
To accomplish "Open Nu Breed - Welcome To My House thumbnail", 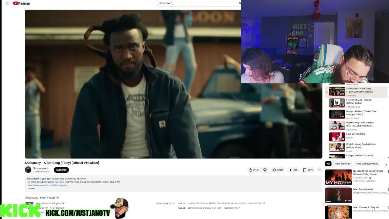I will click(x=339, y=177).
